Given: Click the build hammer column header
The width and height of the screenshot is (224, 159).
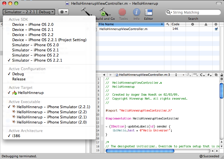Looking at the screenshot, I should click(x=167, y=24).
